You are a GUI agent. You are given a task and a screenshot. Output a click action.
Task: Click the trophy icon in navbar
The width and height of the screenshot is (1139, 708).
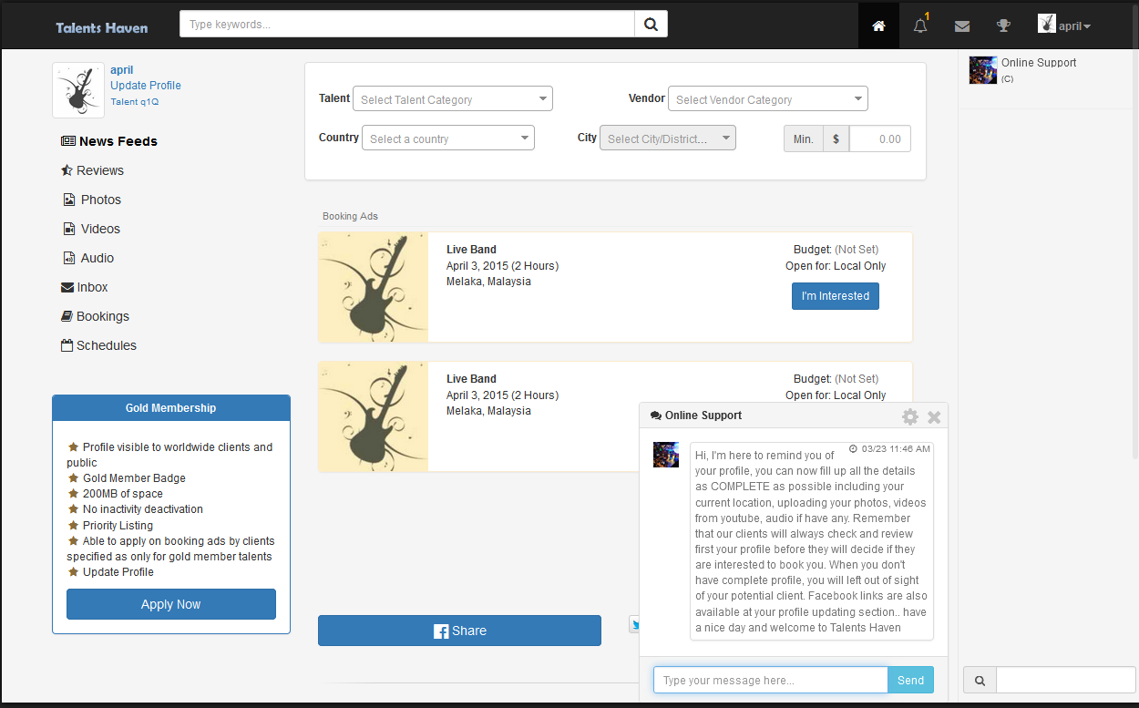[x=1003, y=26]
